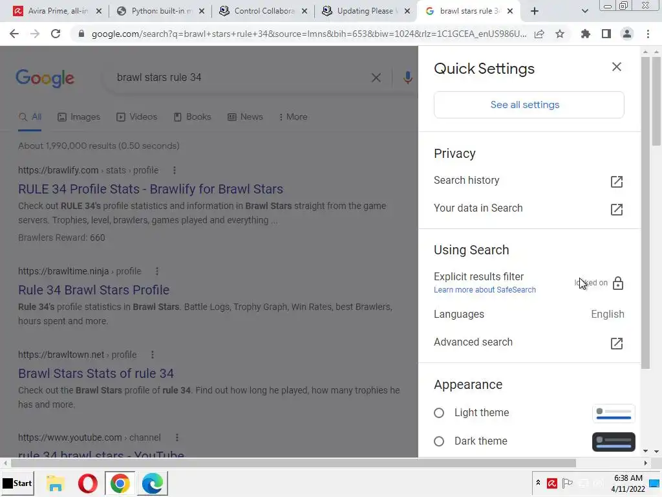Open File Explorer from taskbar

tap(56, 483)
